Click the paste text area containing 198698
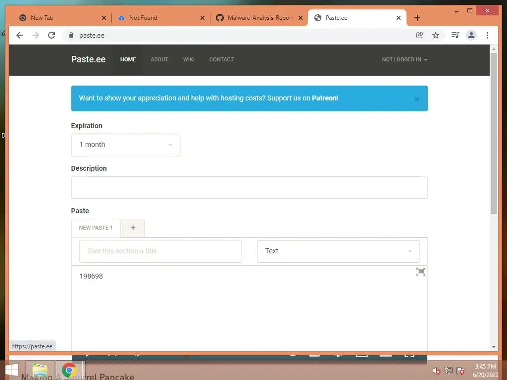The width and height of the screenshot is (507, 380). click(250, 308)
